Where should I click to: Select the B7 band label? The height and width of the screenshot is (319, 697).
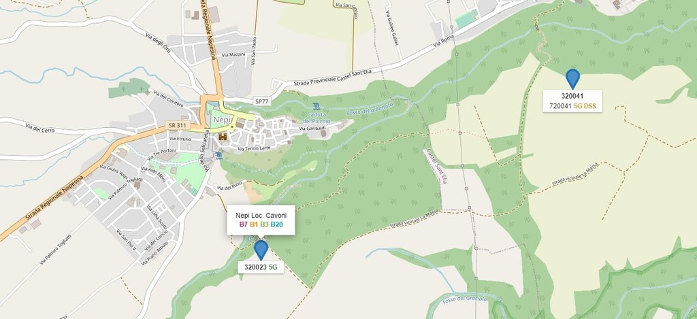click(243, 224)
